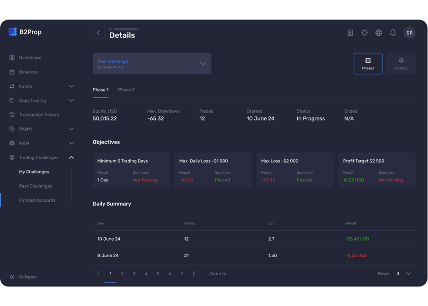Collapse the sidebar

tap(23, 277)
